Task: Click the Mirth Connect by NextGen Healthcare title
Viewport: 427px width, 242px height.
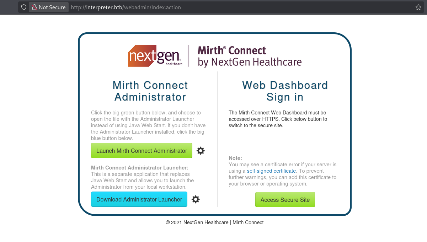Action: click(x=250, y=56)
